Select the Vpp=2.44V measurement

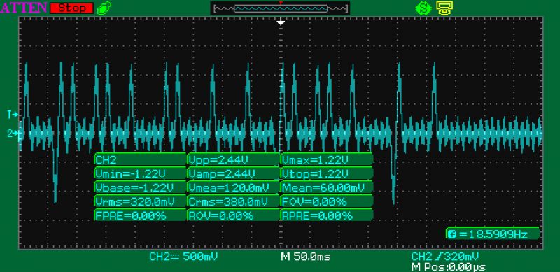tap(233, 159)
